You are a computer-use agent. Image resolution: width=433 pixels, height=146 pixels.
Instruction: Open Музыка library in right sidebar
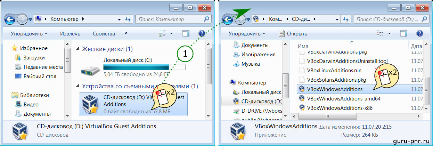(x=251, y=64)
